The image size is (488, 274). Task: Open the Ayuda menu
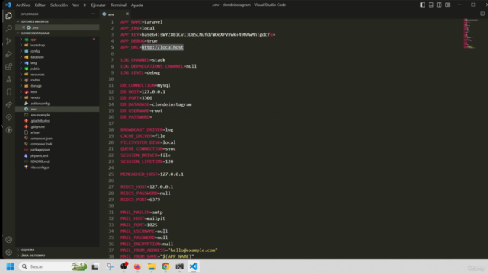[136, 5]
